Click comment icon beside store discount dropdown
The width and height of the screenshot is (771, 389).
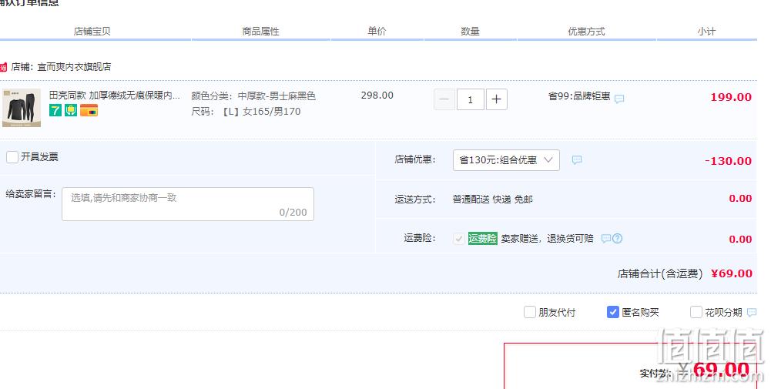[577, 159]
